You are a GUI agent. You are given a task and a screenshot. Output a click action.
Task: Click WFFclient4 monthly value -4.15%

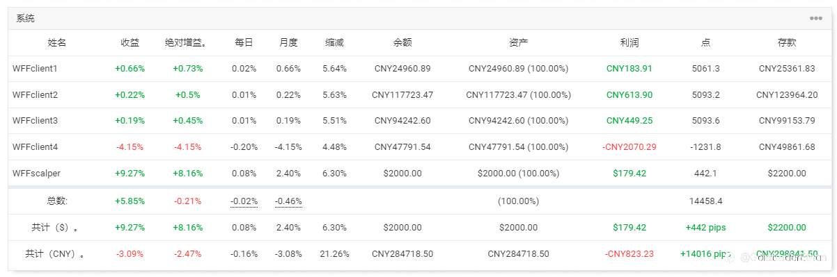(288, 147)
